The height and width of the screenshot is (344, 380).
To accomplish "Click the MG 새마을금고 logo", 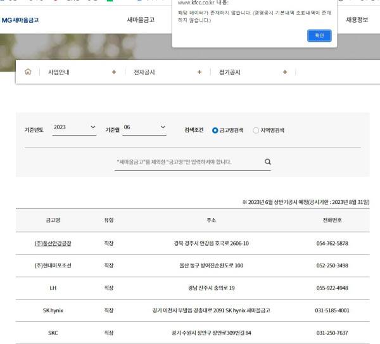I will [20, 20].
